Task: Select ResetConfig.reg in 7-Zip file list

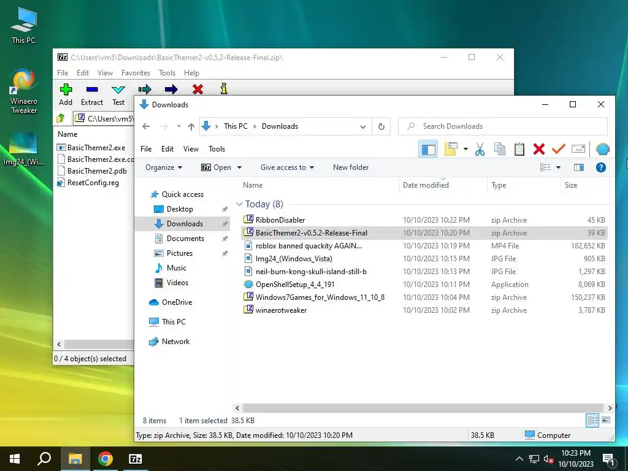Action: (x=93, y=183)
